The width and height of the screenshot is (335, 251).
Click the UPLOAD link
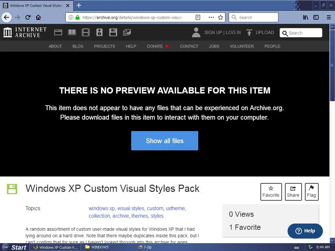[265, 32]
